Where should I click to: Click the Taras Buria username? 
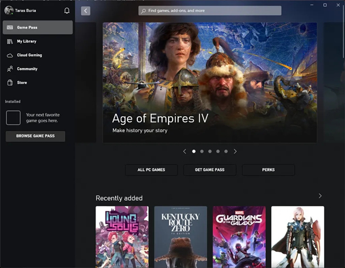click(x=25, y=10)
